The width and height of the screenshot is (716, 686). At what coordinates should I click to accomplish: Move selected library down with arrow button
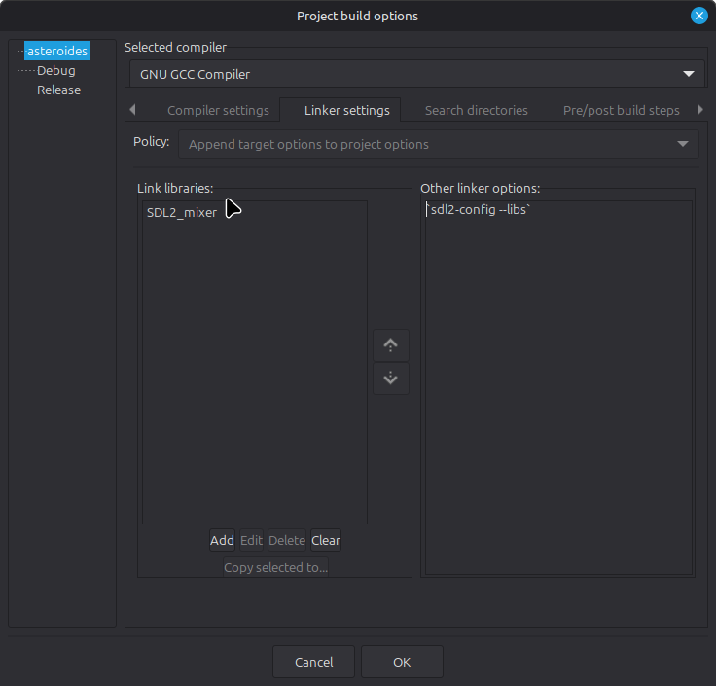point(390,379)
